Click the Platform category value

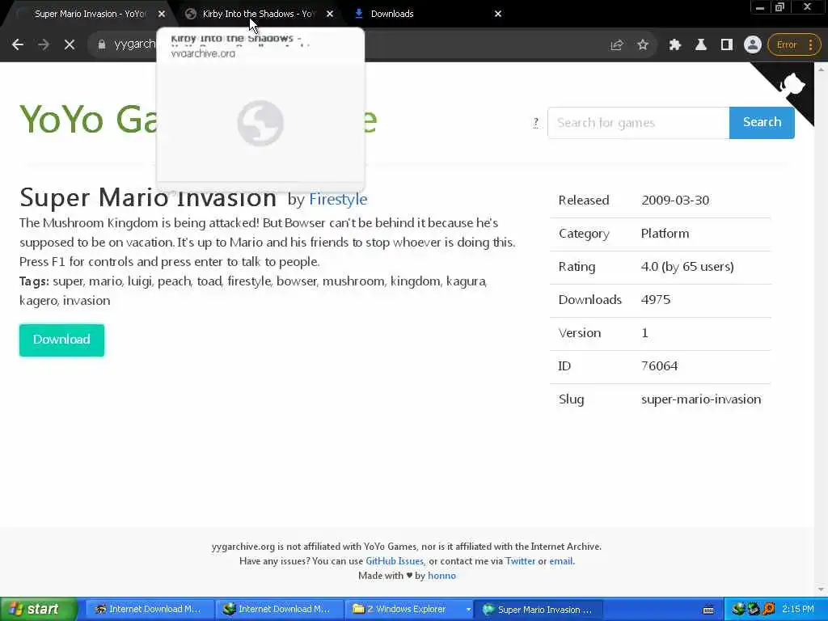click(x=665, y=234)
